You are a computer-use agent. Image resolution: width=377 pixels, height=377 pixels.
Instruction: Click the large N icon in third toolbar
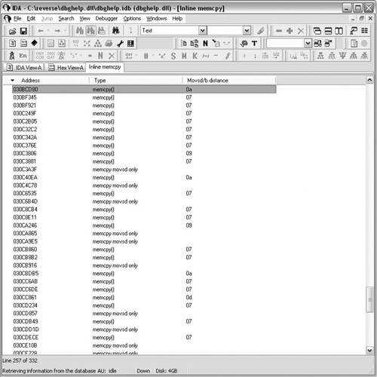[x=100, y=56]
